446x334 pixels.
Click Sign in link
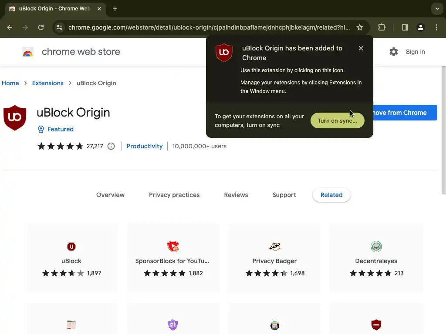click(415, 52)
